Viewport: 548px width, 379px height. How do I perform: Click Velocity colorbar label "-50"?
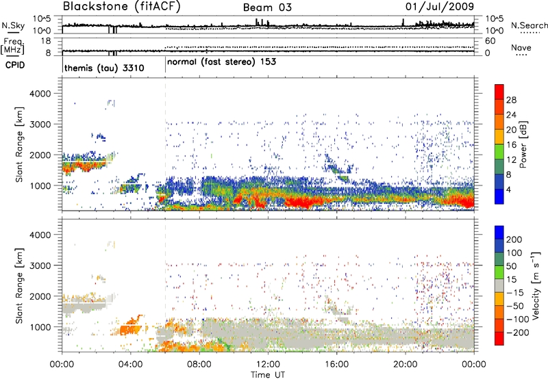[x=516, y=306]
